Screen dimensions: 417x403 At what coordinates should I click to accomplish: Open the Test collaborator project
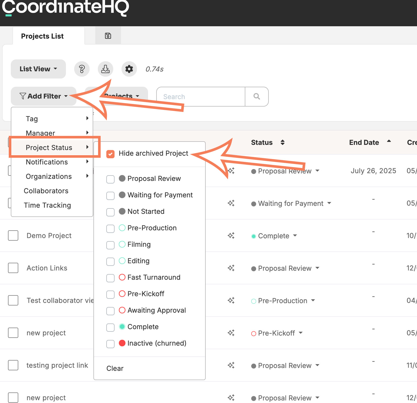point(60,300)
